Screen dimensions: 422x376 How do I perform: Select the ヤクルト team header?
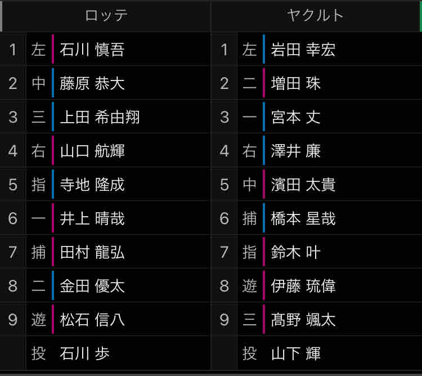(316, 15)
